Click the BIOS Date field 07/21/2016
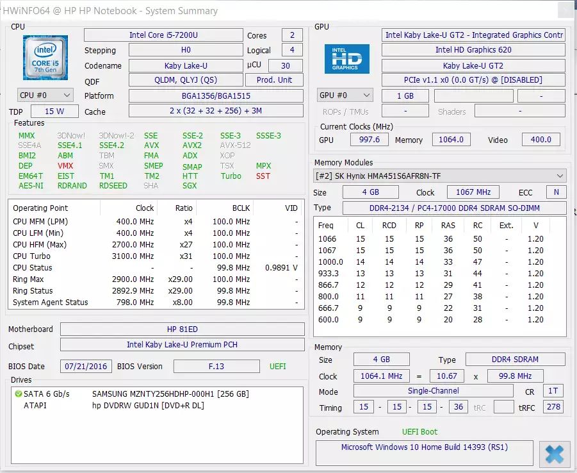577x473 pixels. point(86,367)
